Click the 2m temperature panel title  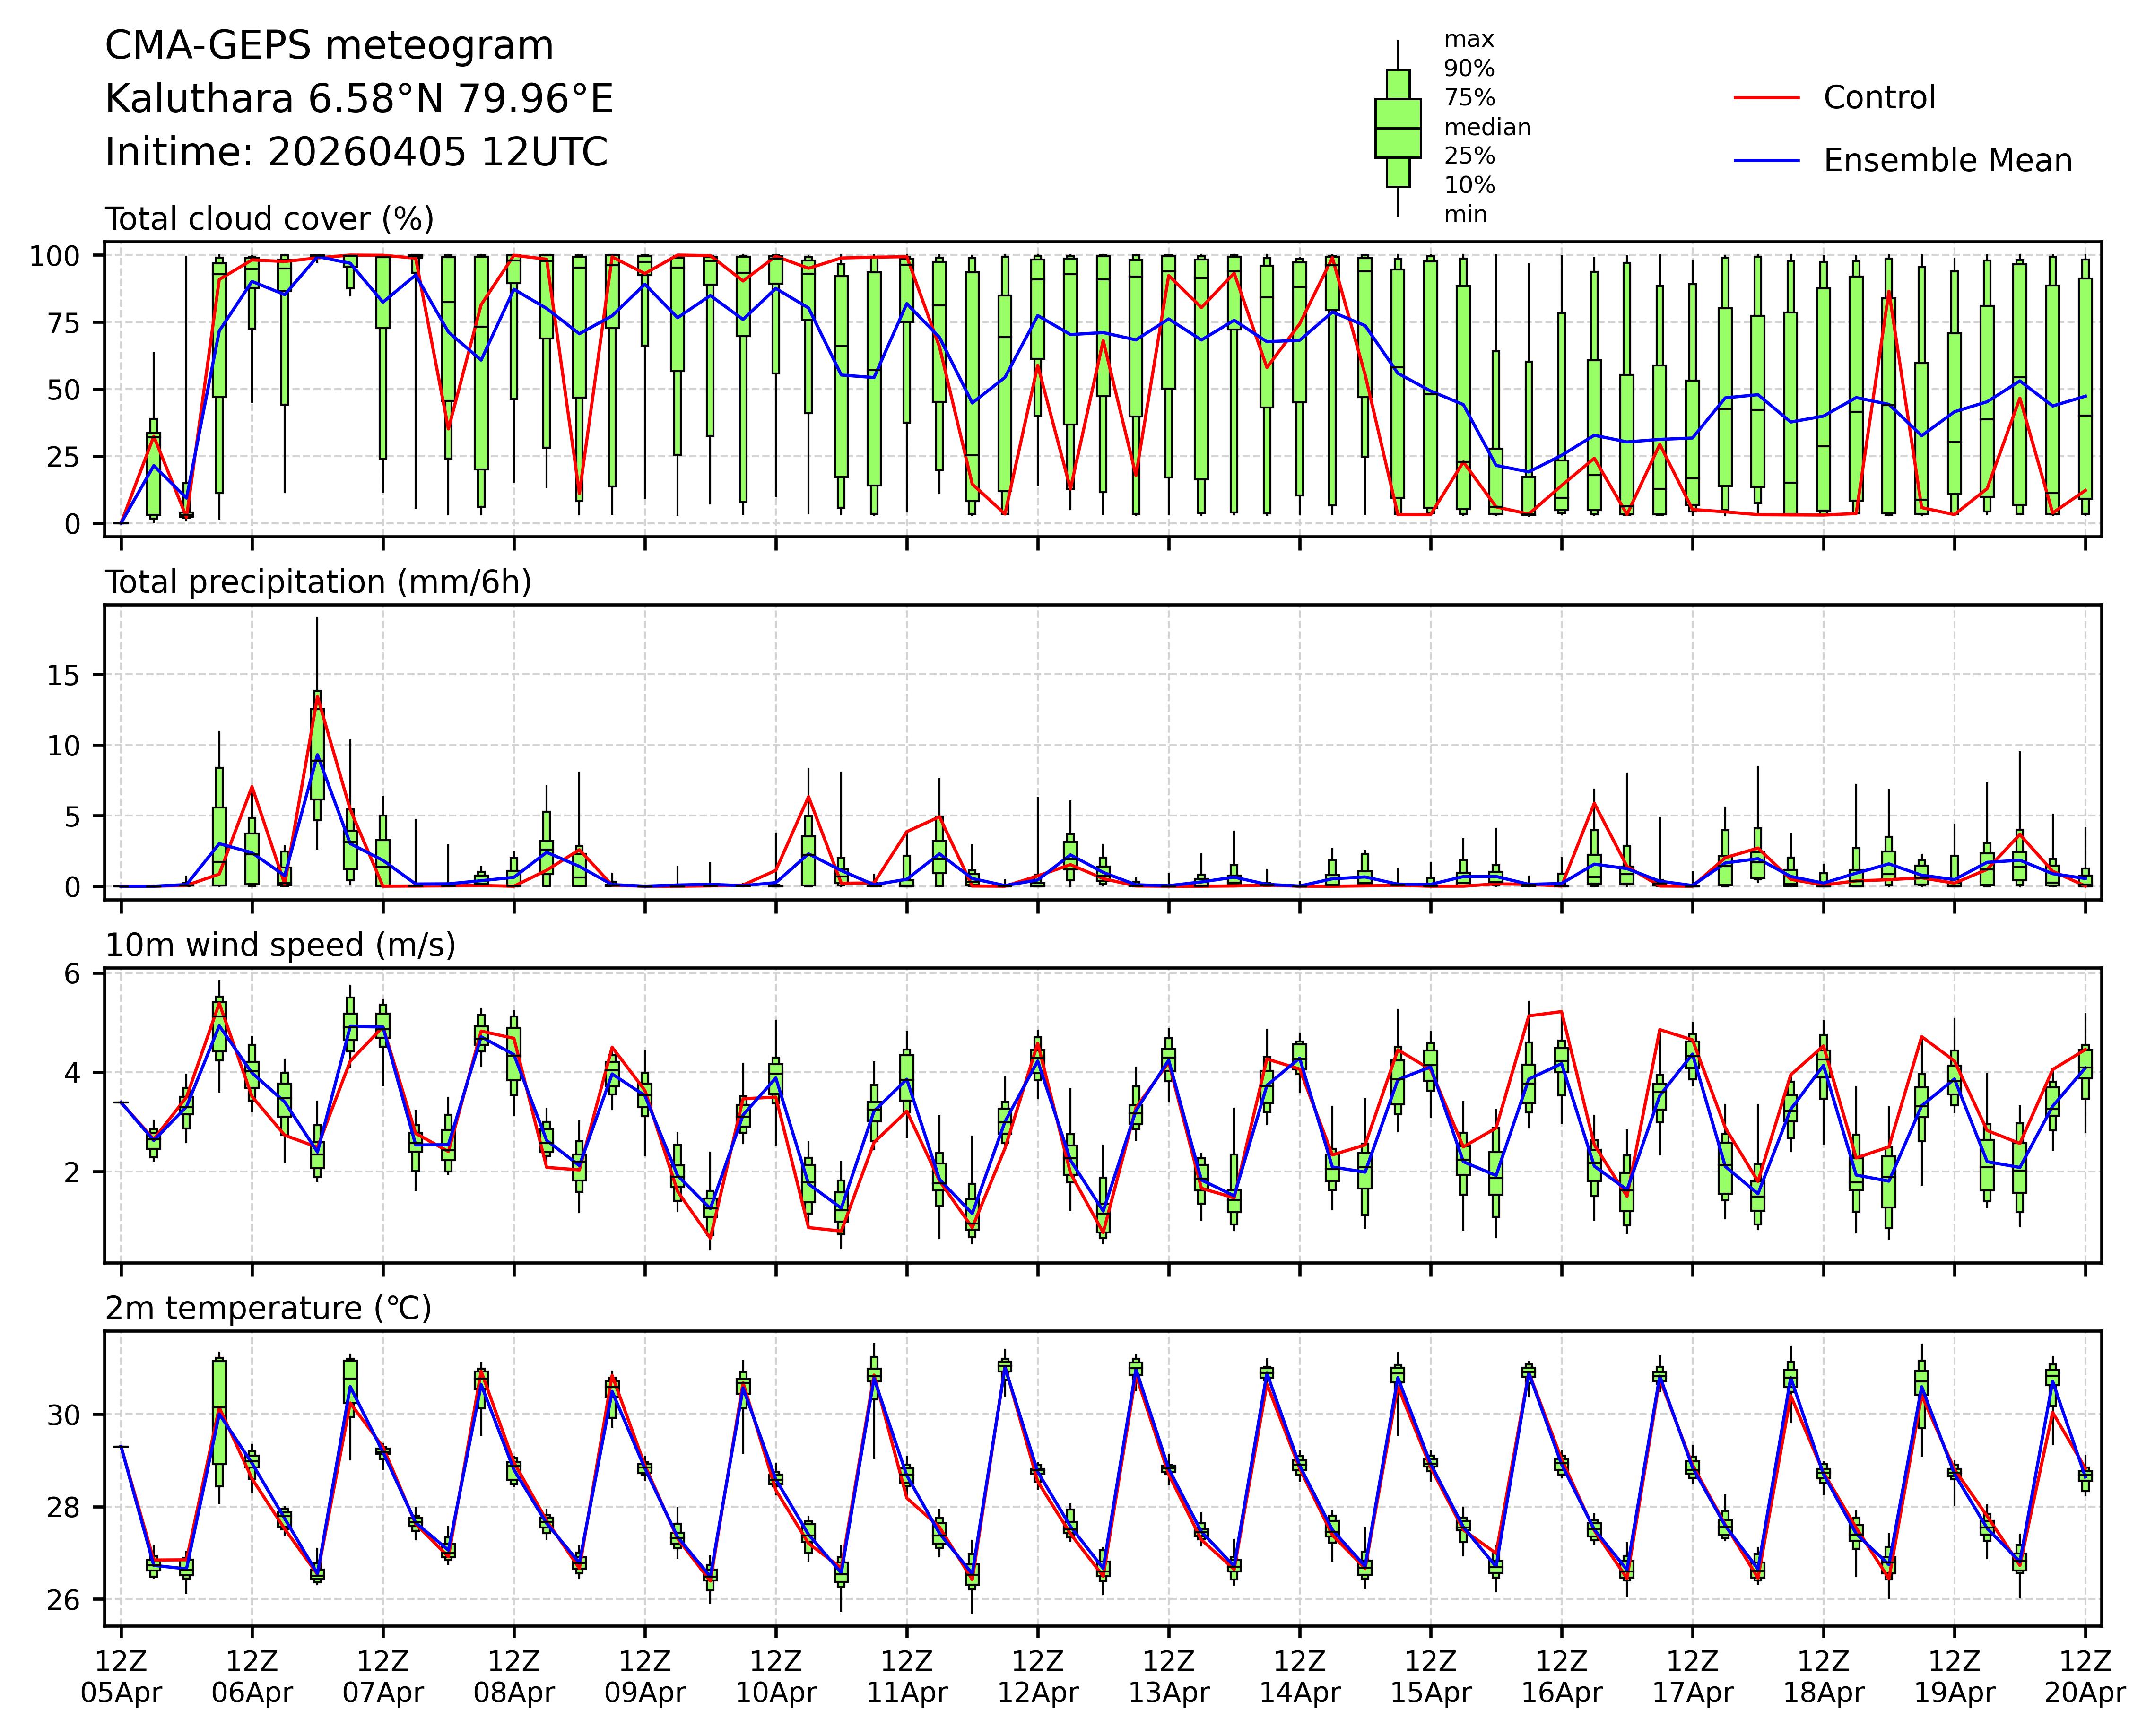(x=268, y=1308)
